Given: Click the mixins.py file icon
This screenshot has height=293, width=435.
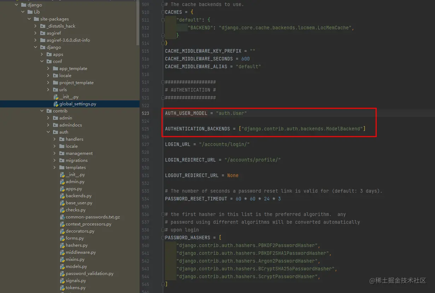Looking at the screenshot, I should 62,259.
